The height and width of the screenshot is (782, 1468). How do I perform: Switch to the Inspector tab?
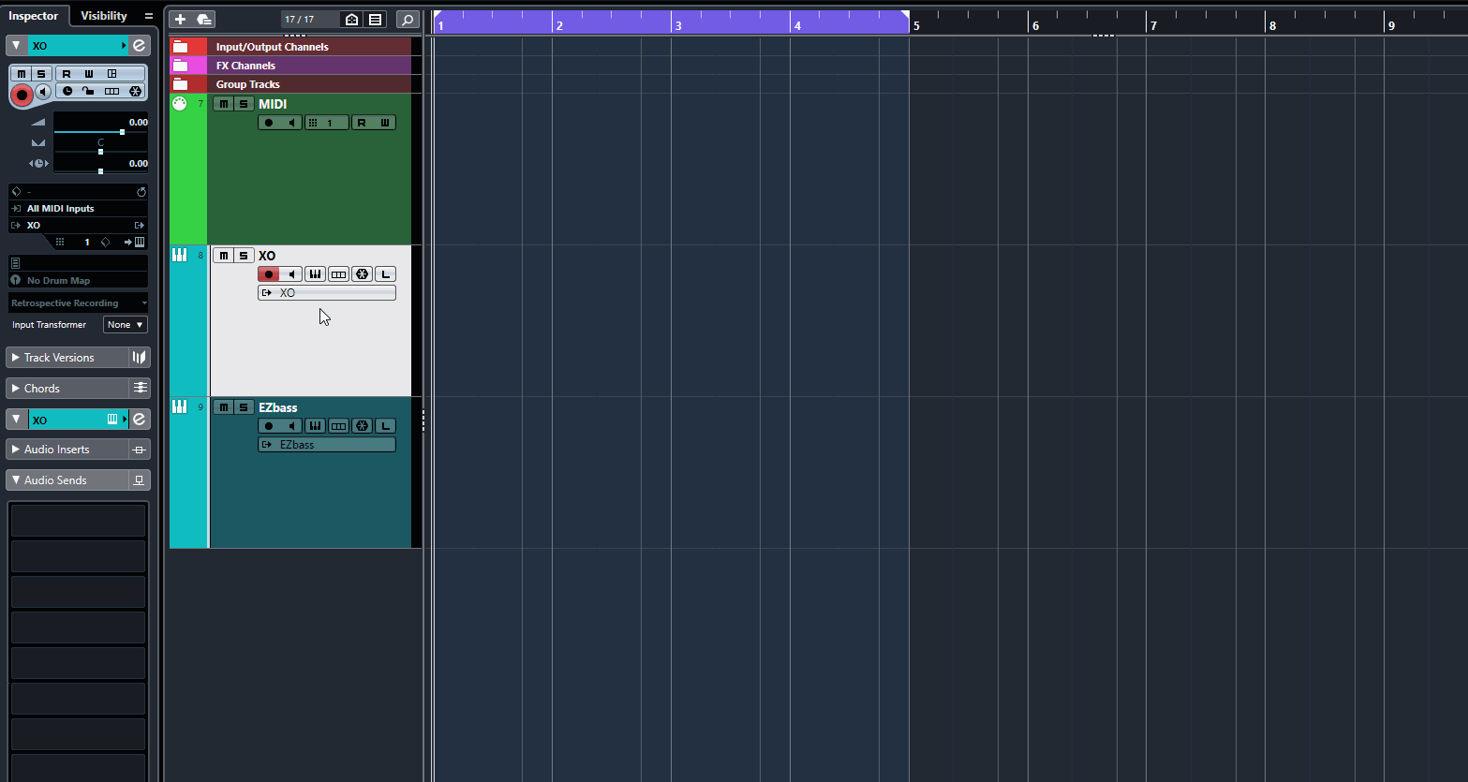coord(34,16)
